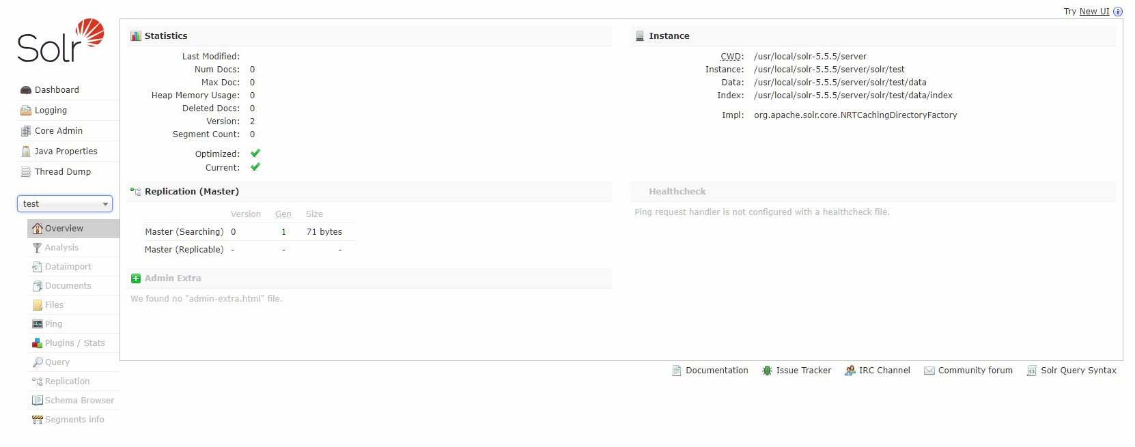Click the Plugins / Stats blocks icon
Image resolution: width=1135 pixels, height=447 pixels.
(x=38, y=343)
